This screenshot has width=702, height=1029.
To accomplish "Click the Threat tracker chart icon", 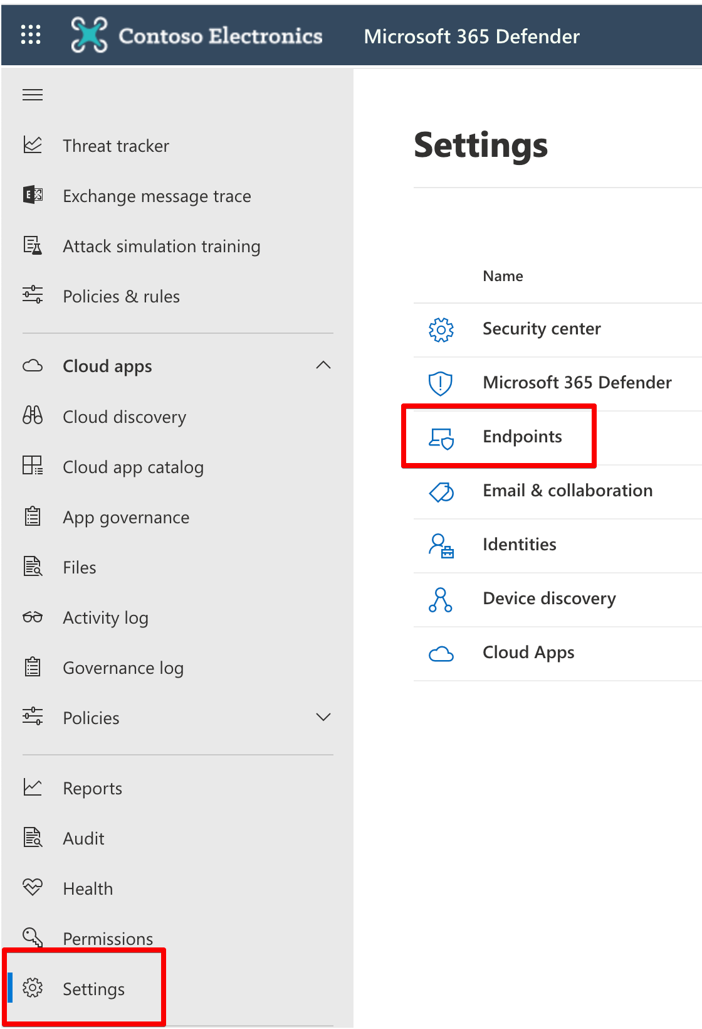I will (x=33, y=145).
